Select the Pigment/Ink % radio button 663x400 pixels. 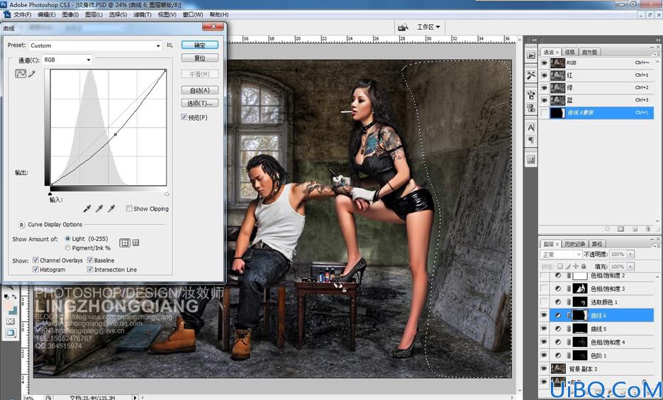pyautogui.click(x=67, y=248)
